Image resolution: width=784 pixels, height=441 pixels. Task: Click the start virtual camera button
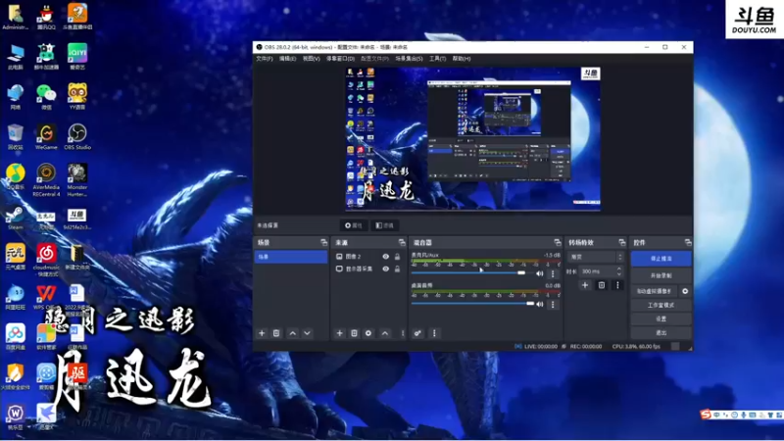point(654,291)
